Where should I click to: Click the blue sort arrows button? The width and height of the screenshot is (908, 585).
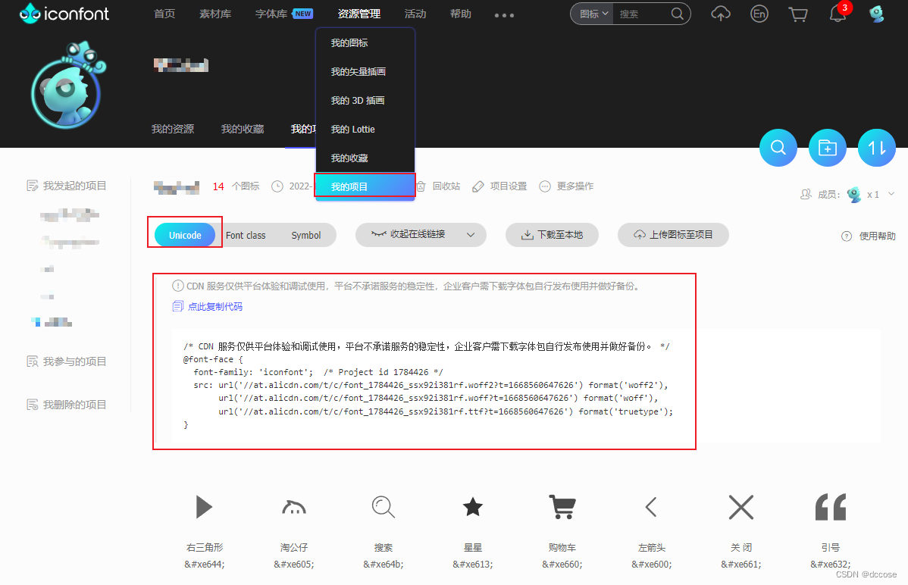click(x=876, y=148)
